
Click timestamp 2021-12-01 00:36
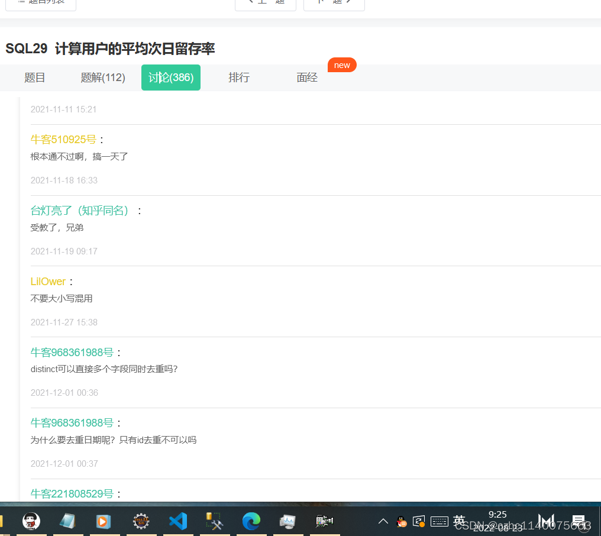click(x=64, y=393)
